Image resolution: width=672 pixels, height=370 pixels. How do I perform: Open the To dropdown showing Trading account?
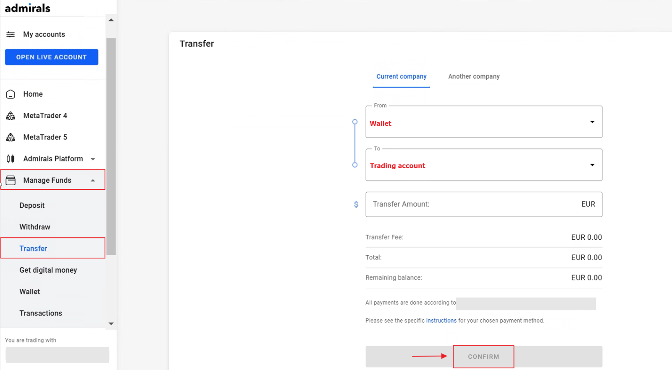click(484, 165)
